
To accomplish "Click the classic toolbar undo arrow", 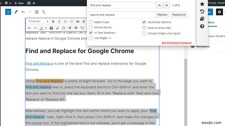I will [82, 28].
